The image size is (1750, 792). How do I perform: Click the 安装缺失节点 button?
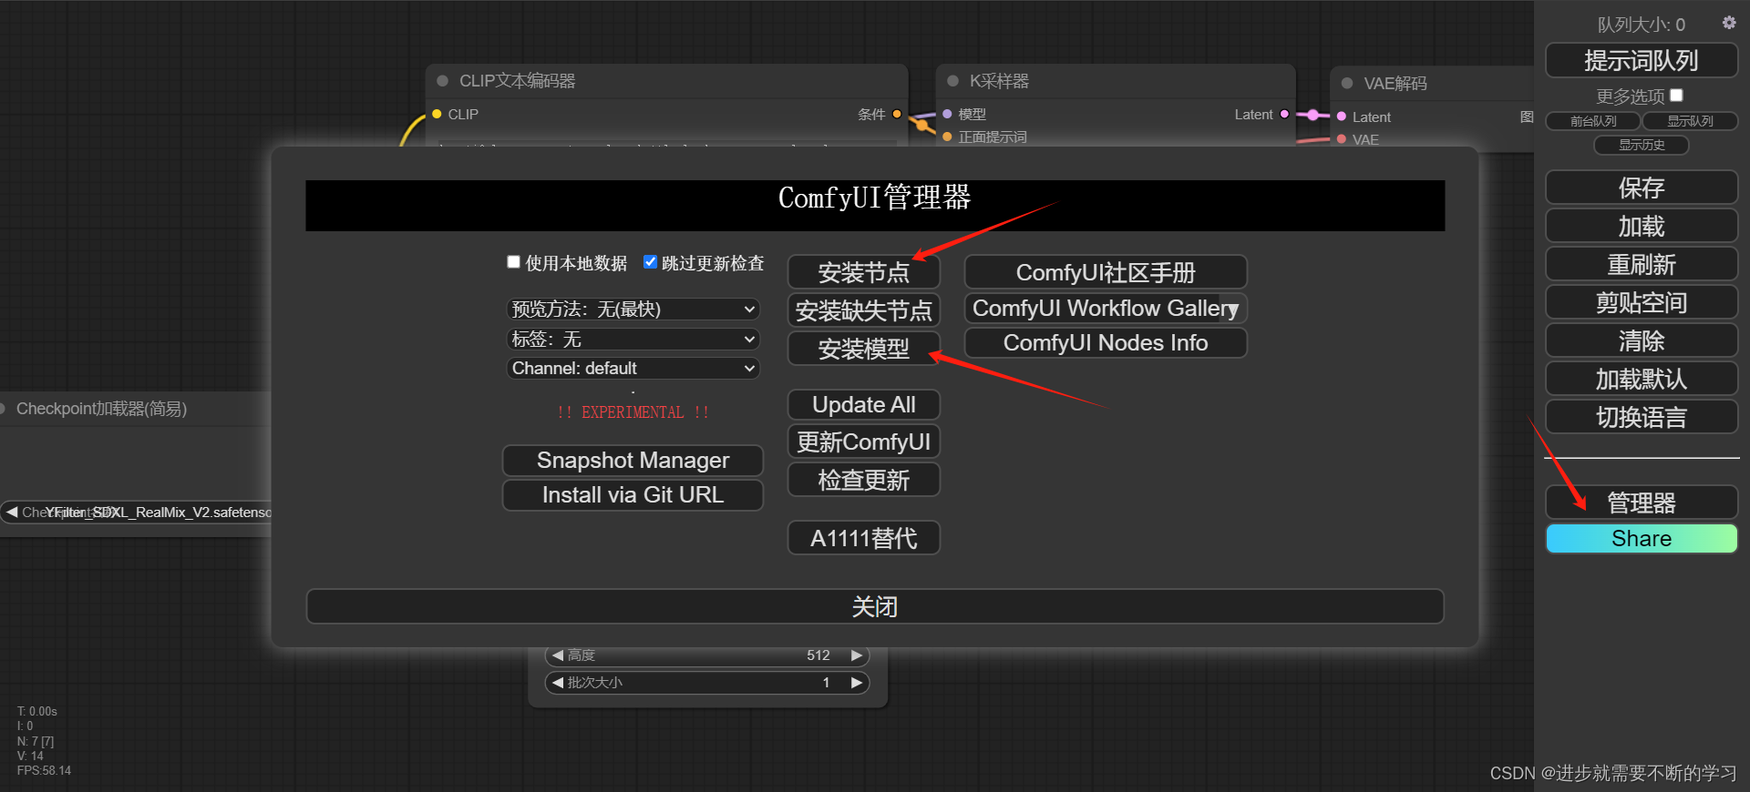click(863, 310)
